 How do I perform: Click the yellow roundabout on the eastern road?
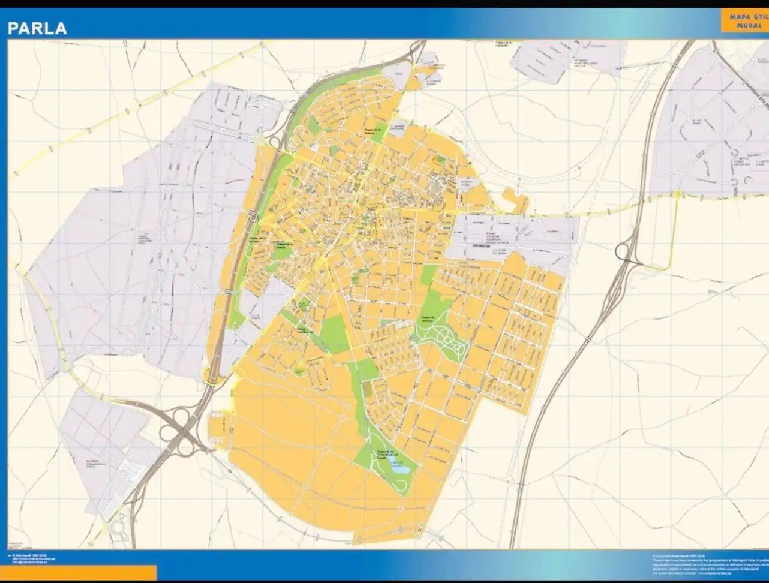tap(677, 194)
